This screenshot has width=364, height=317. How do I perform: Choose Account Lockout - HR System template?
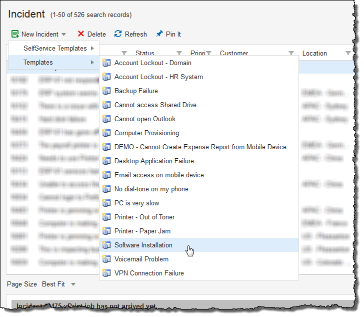click(199, 77)
